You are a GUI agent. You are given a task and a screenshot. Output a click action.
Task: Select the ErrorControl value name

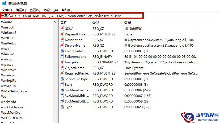(x=74, y=51)
